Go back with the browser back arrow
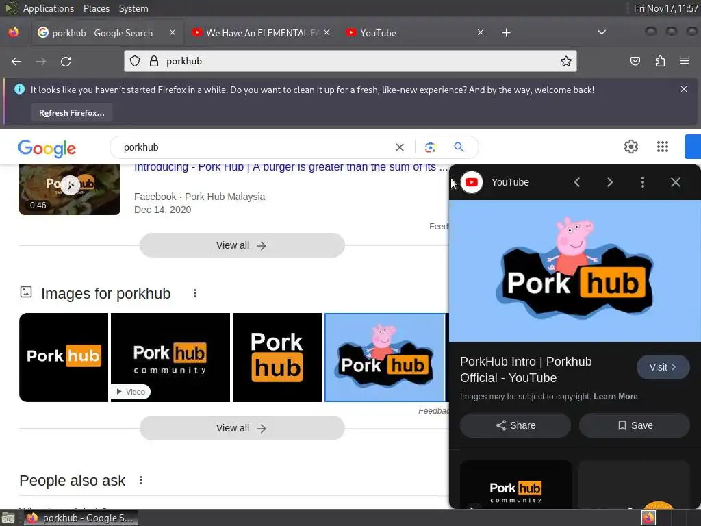 click(x=16, y=61)
